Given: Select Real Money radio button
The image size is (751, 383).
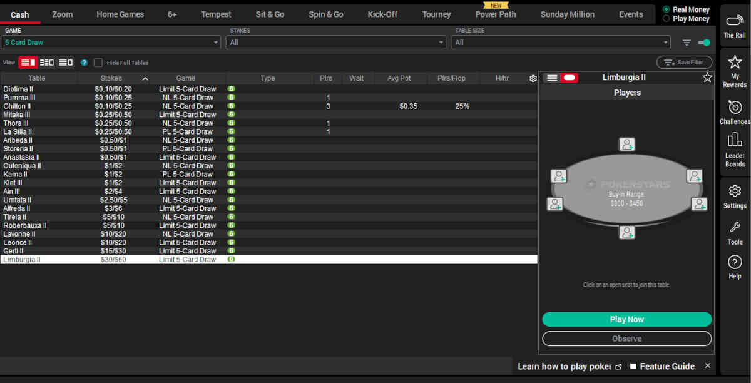Looking at the screenshot, I should point(666,9).
